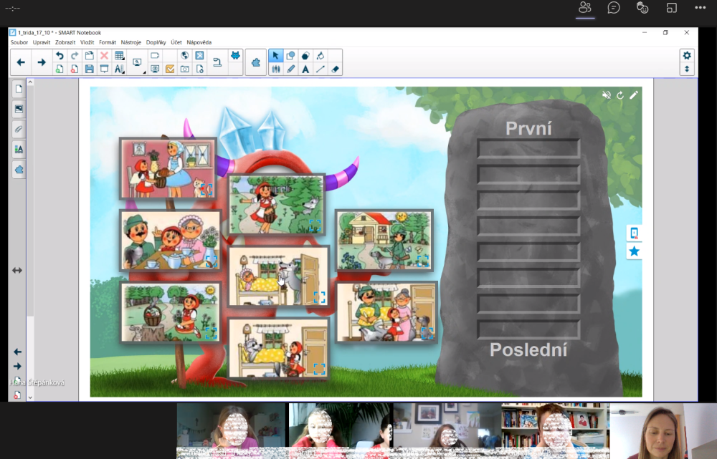Toggle toolbar position with up-down arrows
Screen dimensions: 717x459
687,69
